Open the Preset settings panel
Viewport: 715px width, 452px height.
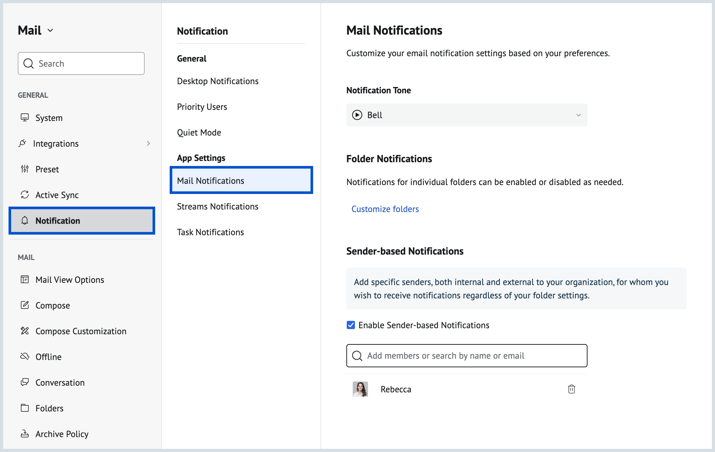click(x=47, y=169)
